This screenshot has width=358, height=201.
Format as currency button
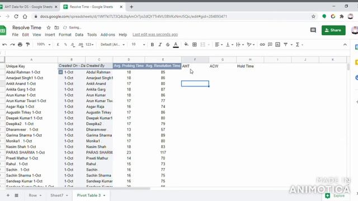(58, 45)
